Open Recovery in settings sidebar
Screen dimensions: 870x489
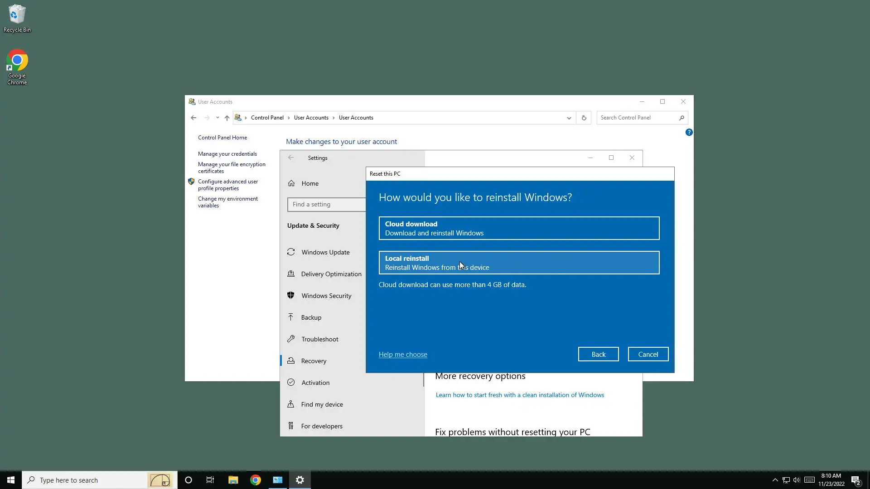click(x=314, y=361)
